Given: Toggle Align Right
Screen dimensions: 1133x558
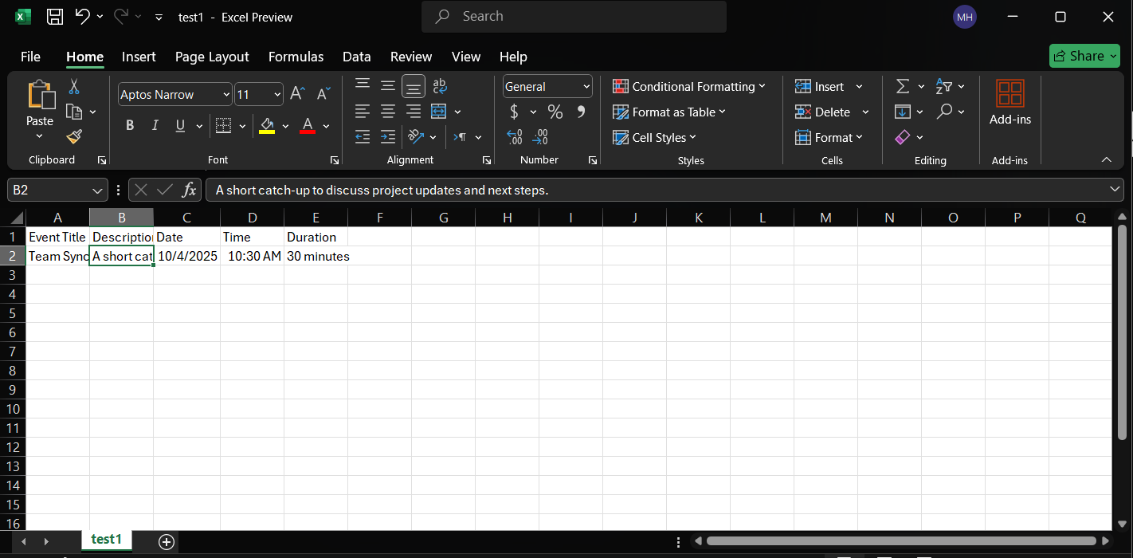Looking at the screenshot, I should tap(414, 112).
